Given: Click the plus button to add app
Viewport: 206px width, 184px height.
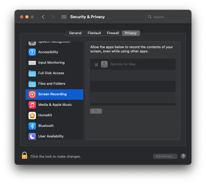Looking at the screenshot, I should point(93,111).
